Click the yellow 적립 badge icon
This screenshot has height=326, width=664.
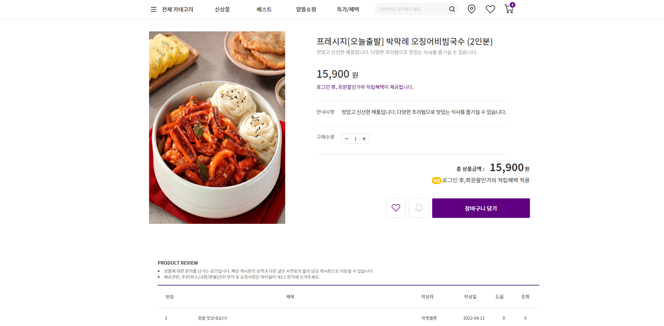tap(436, 181)
